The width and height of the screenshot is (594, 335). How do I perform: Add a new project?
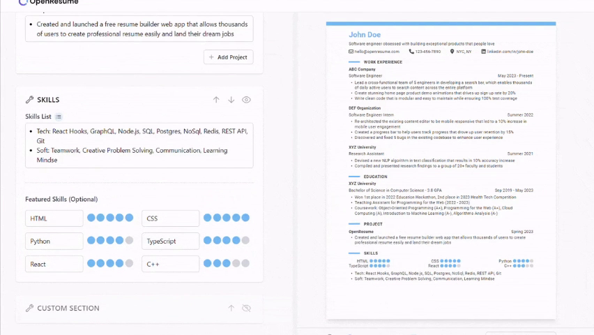tap(229, 57)
